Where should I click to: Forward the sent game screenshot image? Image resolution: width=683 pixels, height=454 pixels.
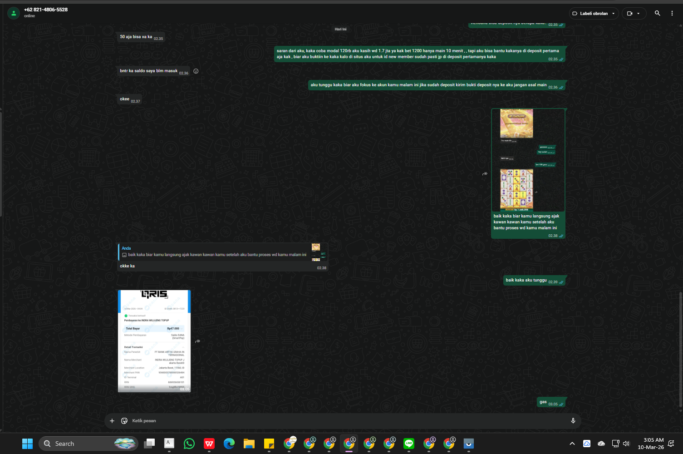pos(485,174)
